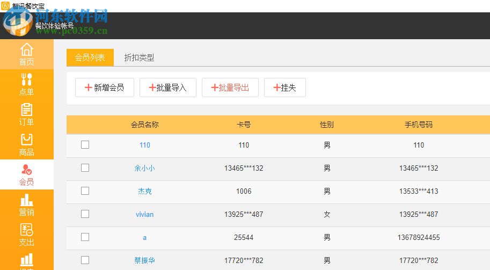Image resolution: width=490 pixels, height=270 pixels.
Task: Click the 会员名称 column header
Action: (145, 125)
